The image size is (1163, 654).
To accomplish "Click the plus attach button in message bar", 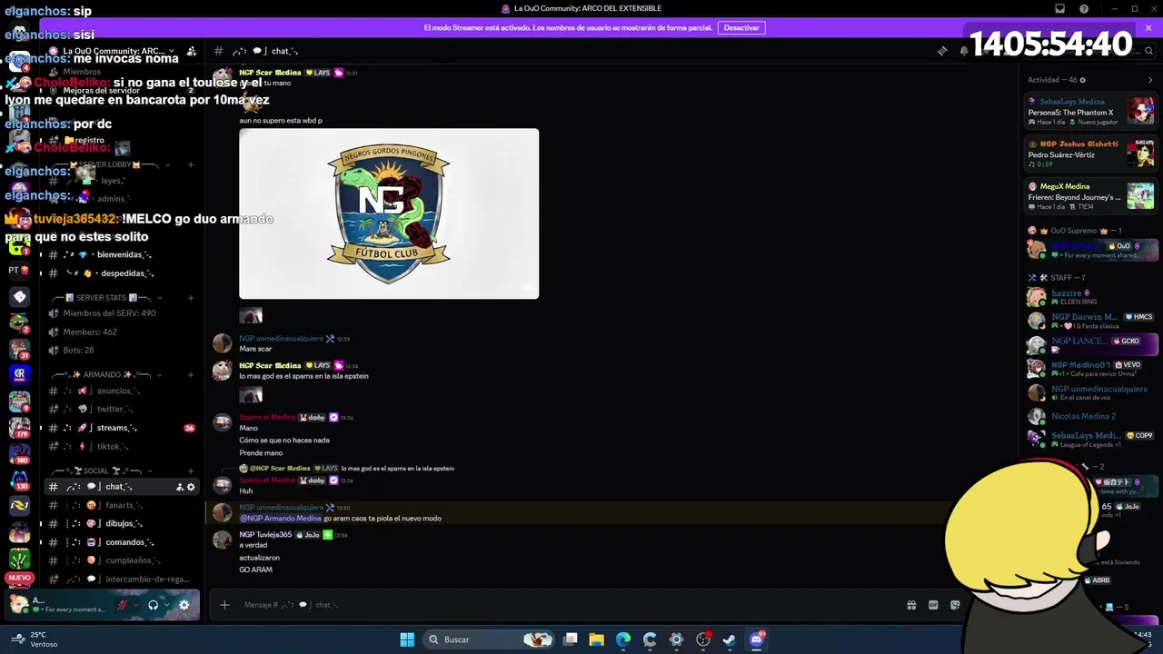I will (224, 605).
